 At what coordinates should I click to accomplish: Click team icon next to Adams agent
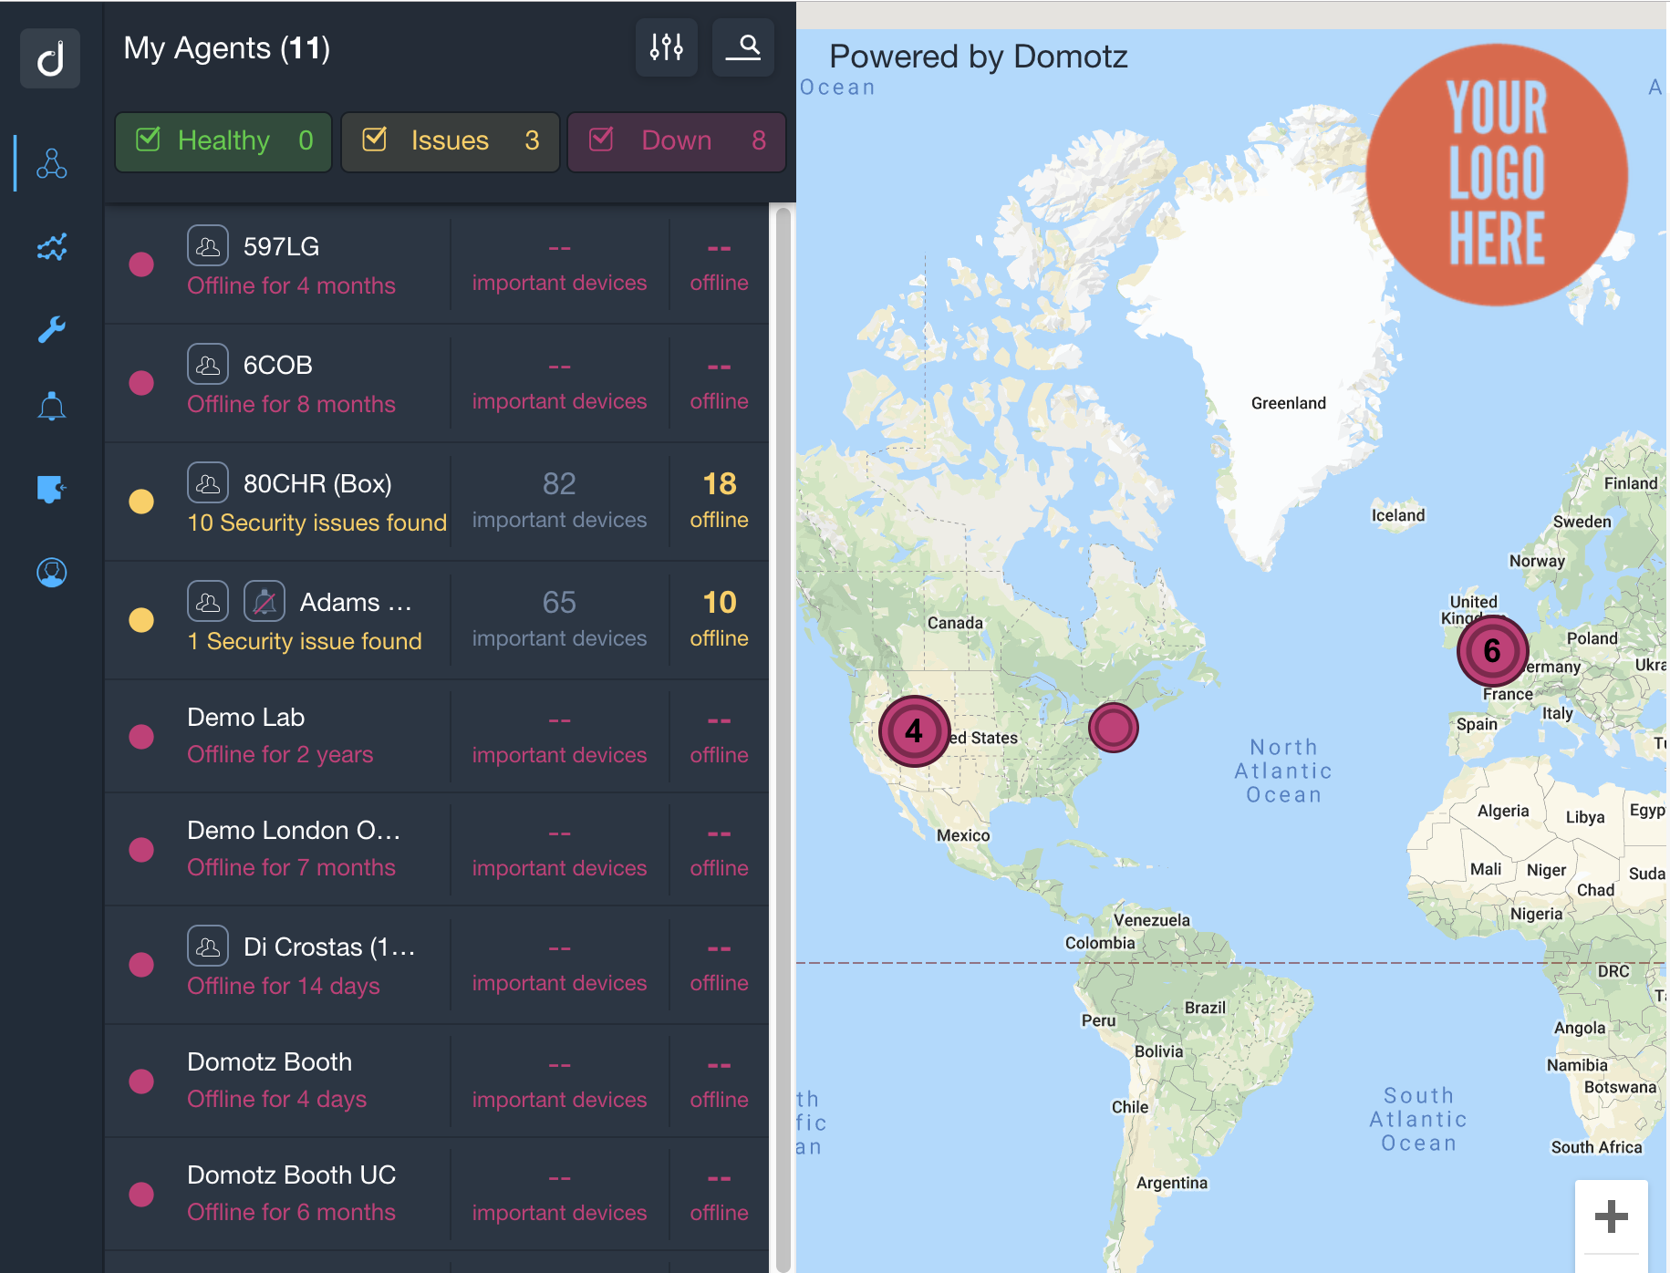pyautogui.click(x=208, y=601)
